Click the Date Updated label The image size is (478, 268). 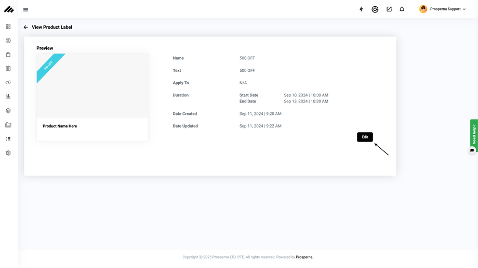coord(185,126)
